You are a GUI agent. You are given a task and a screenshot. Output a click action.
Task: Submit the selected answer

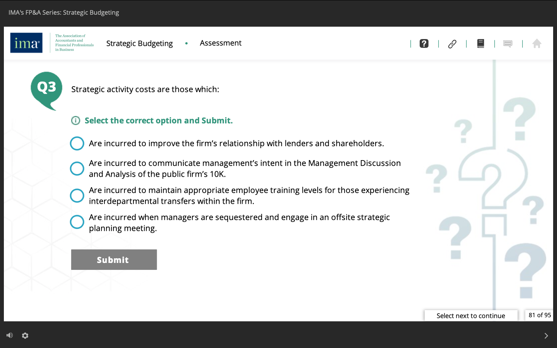click(x=114, y=259)
